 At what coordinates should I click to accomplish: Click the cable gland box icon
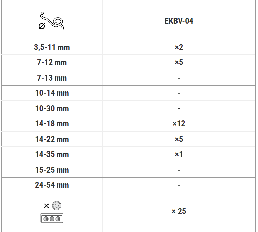52,212
